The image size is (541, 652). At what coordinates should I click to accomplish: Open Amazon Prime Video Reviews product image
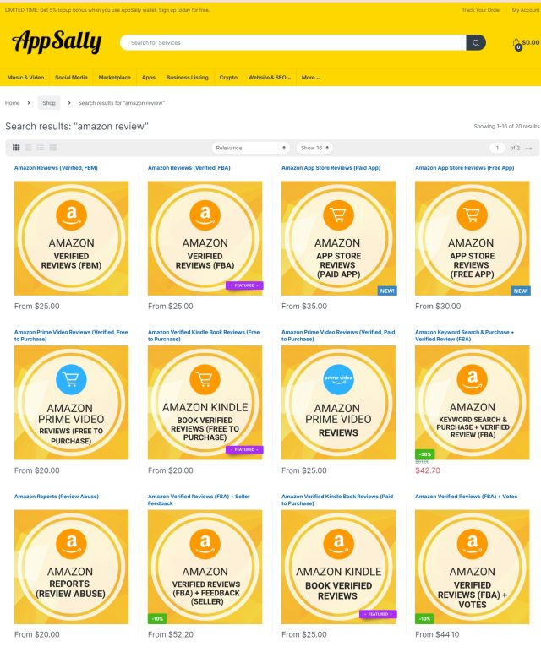[x=338, y=402]
